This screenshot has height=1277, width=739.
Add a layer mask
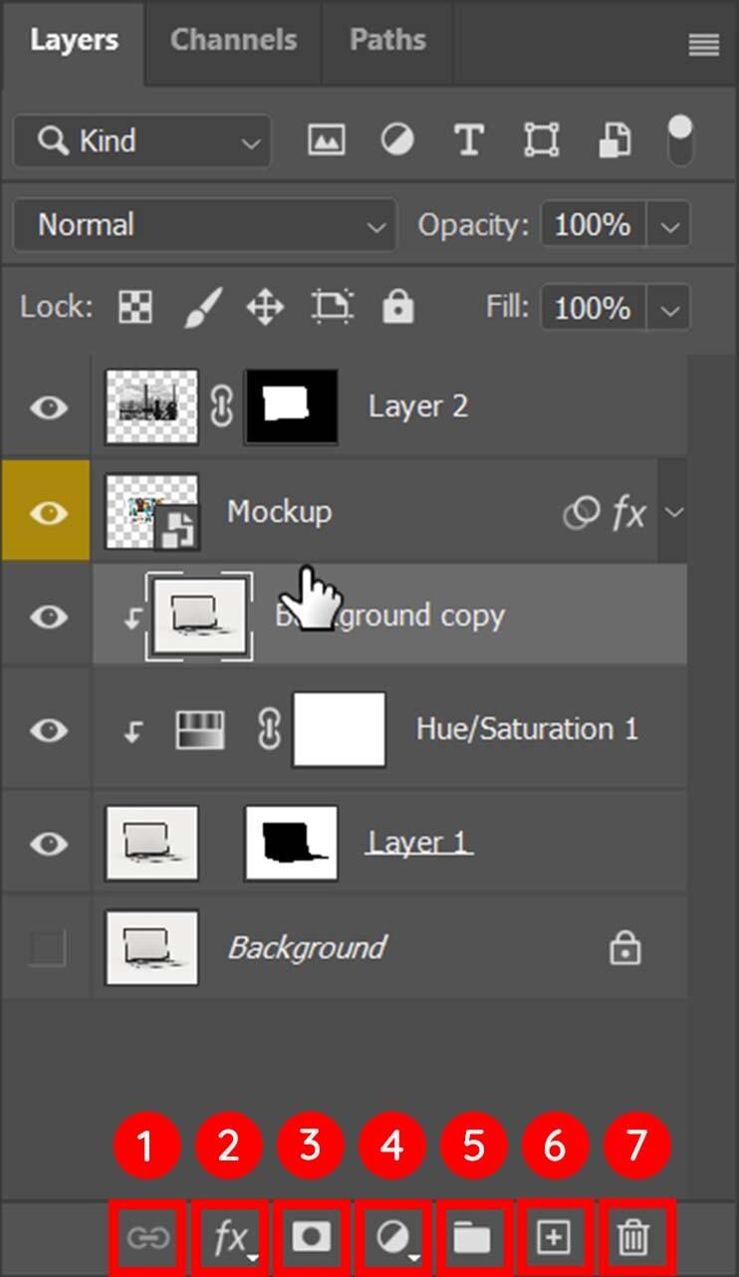coord(311,1238)
